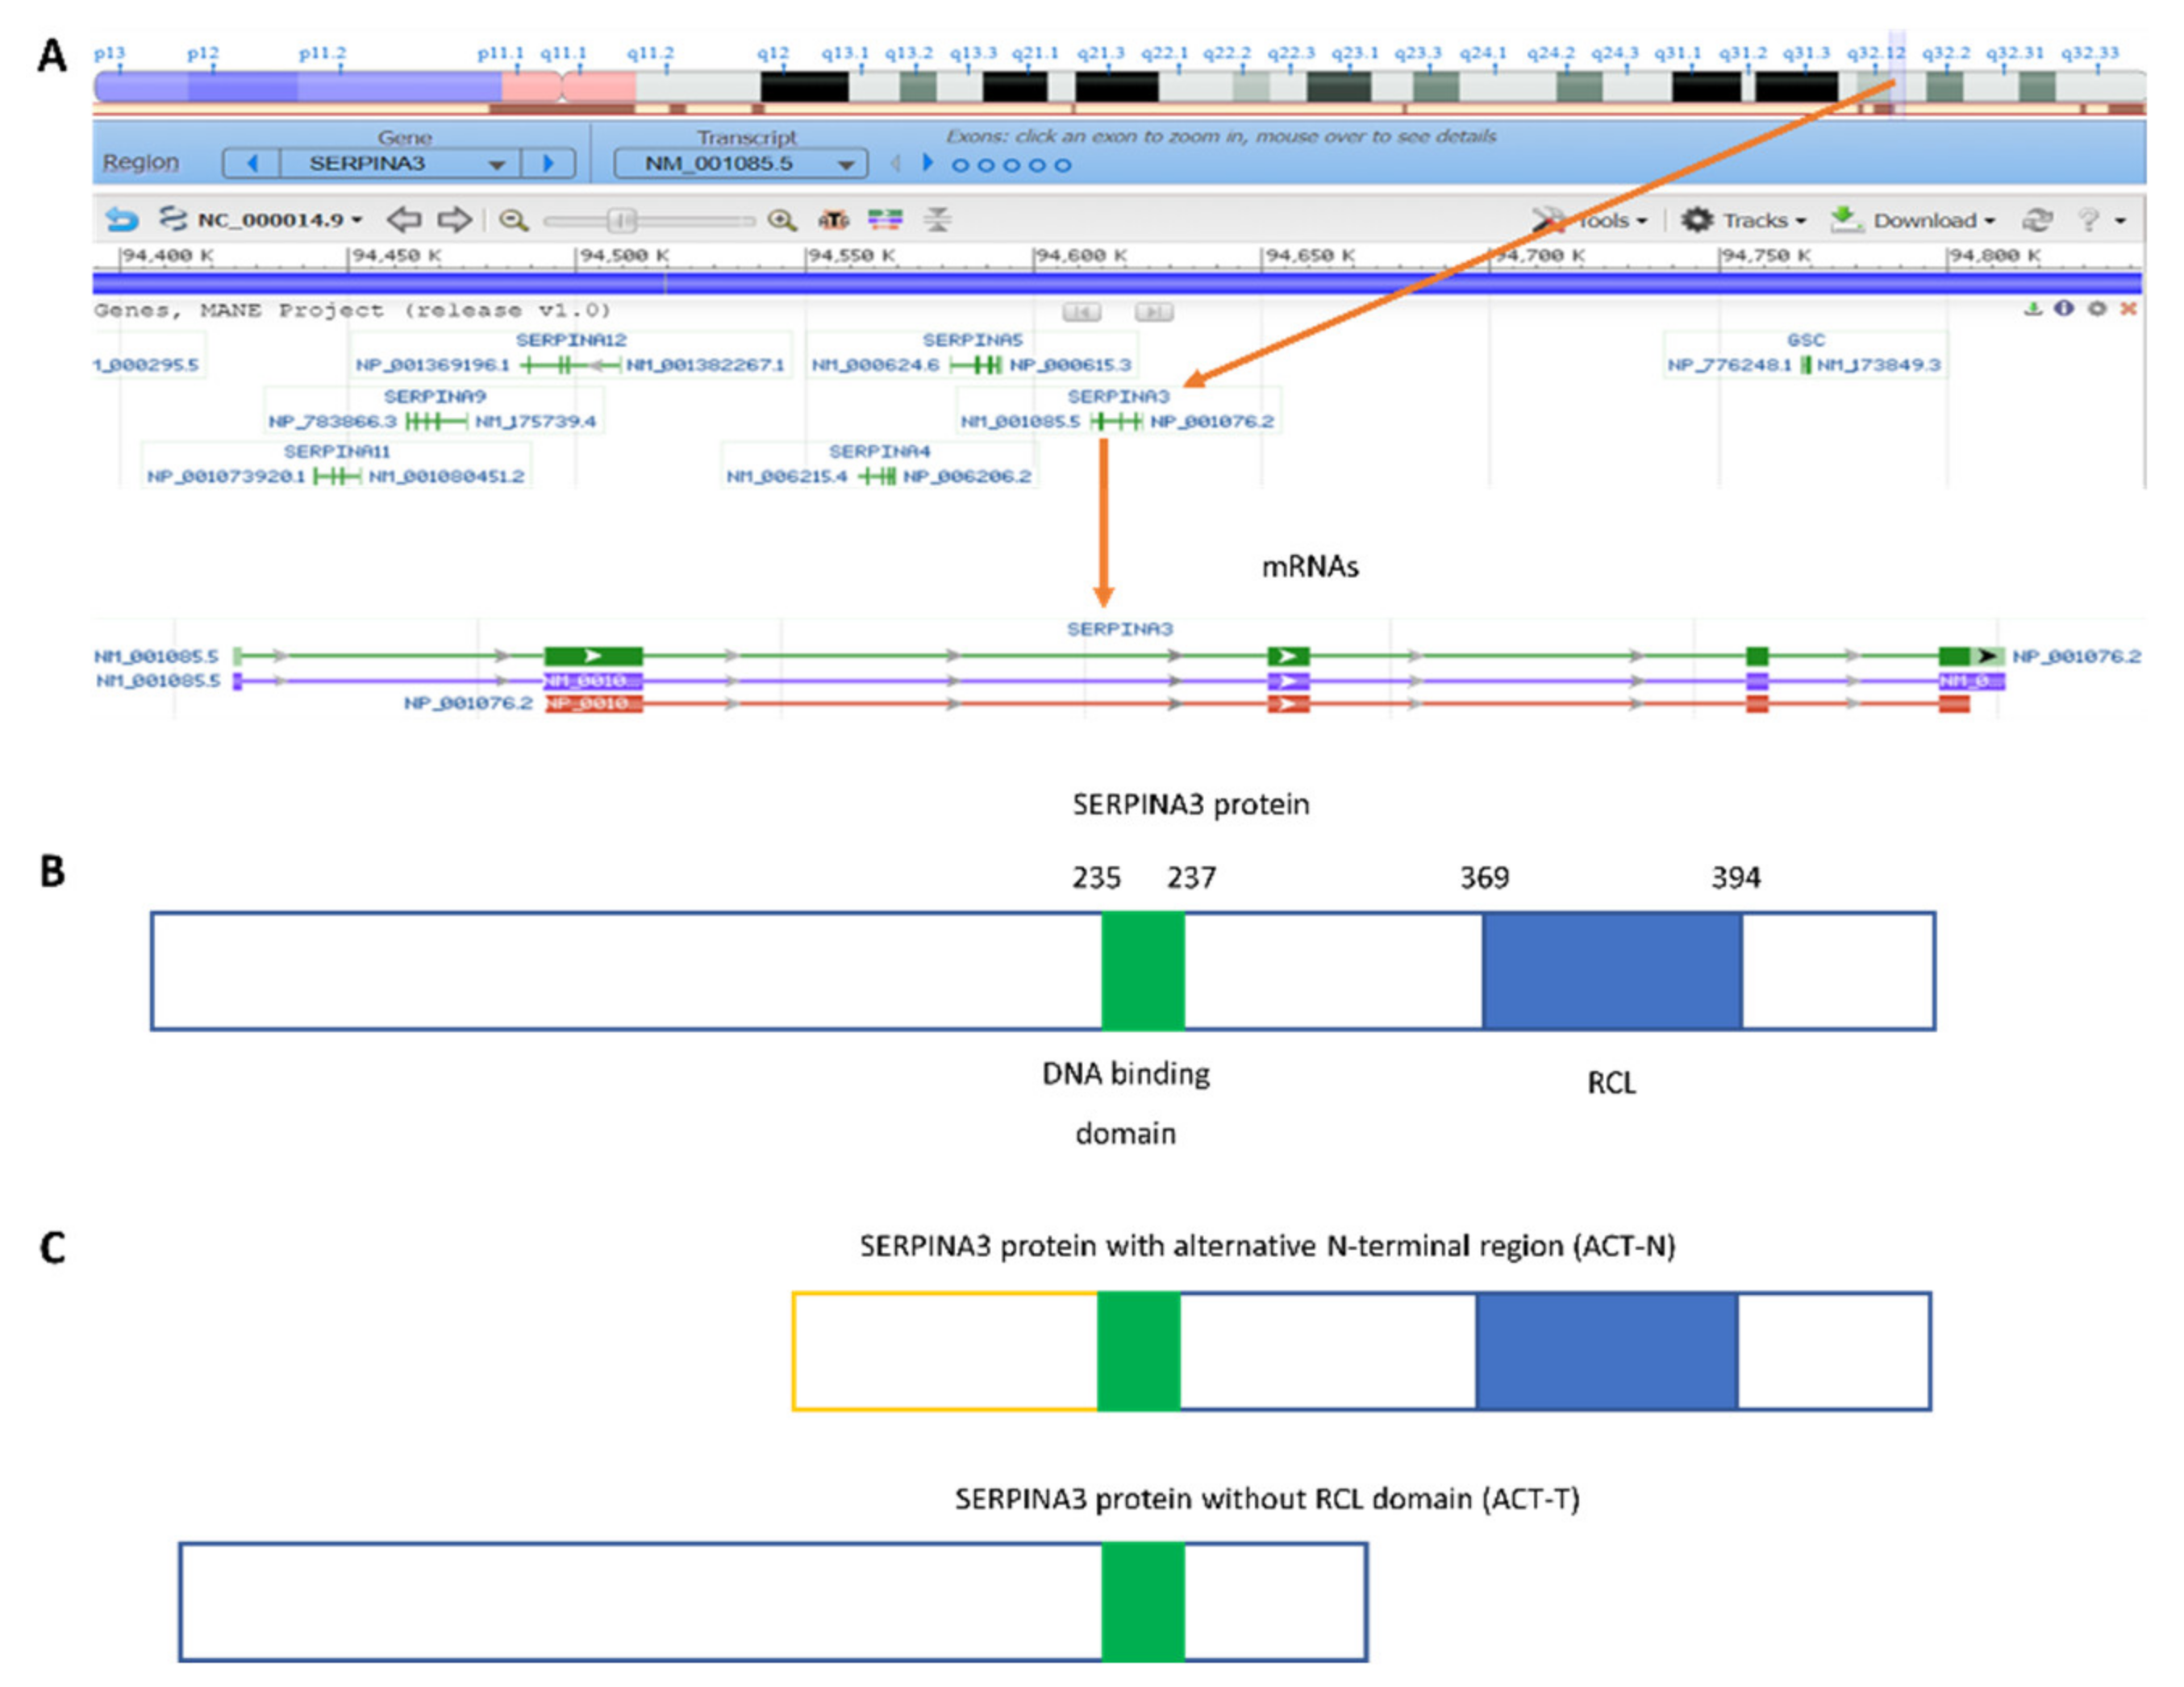Toggle the colored track legend icon
Screen dimensions: 2184x1687
pos(885,220)
